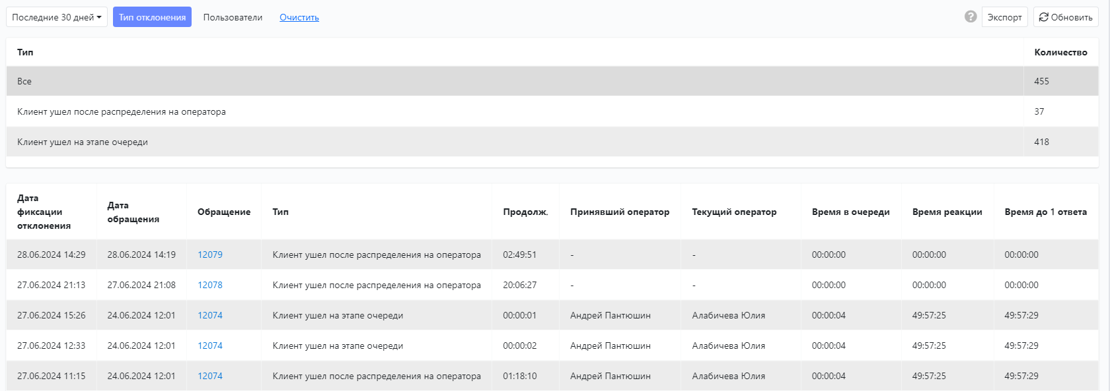Click the Обращение column header
1110x391 pixels.
(224, 212)
